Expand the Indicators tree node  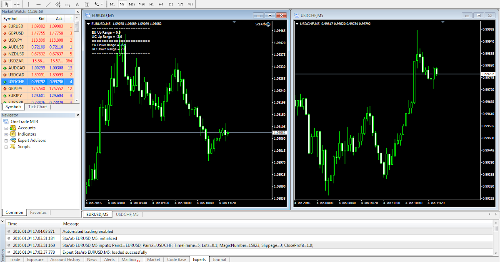6,134
